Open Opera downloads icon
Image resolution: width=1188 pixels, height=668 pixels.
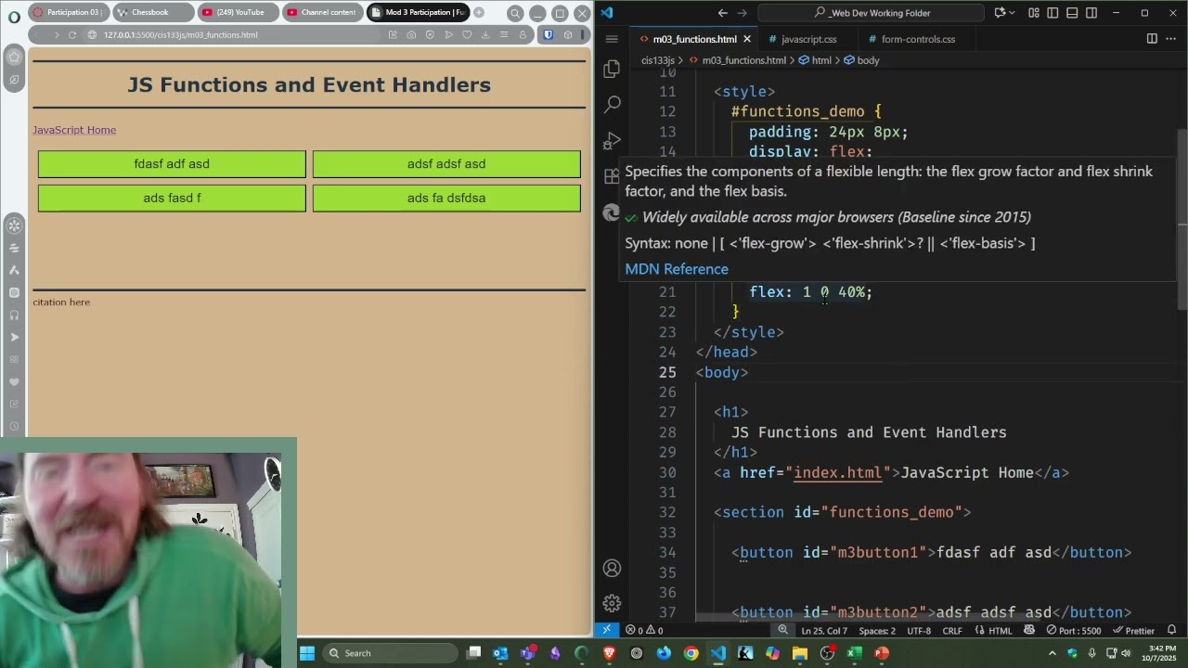tap(485, 35)
